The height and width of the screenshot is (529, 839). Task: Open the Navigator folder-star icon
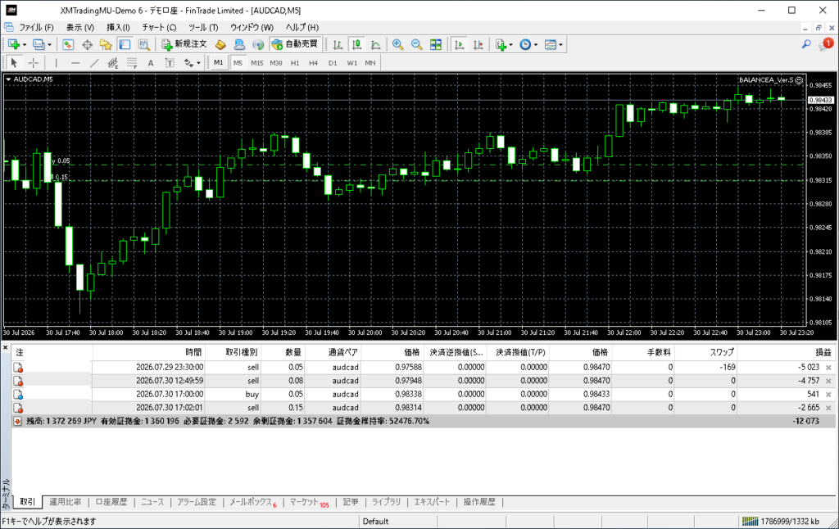point(106,44)
